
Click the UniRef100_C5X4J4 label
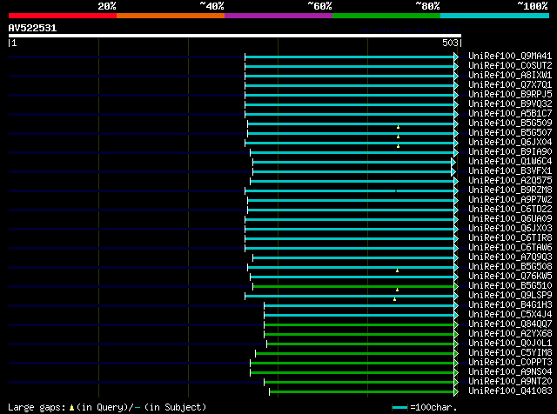(x=510, y=315)
